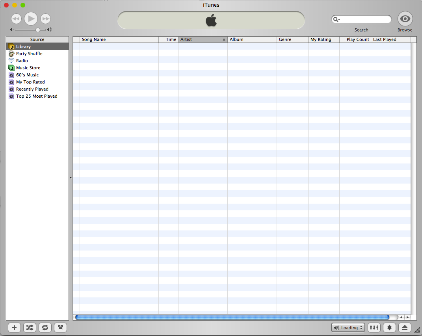Click the scroll left arrow
The image size is (422, 336).
(x=401, y=317)
